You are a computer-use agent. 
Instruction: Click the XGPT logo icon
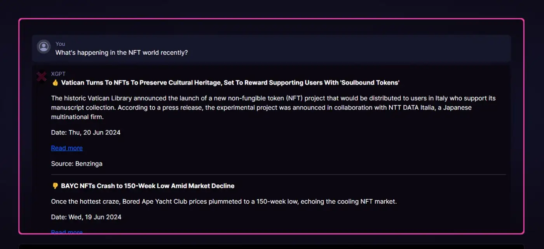point(41,76)
